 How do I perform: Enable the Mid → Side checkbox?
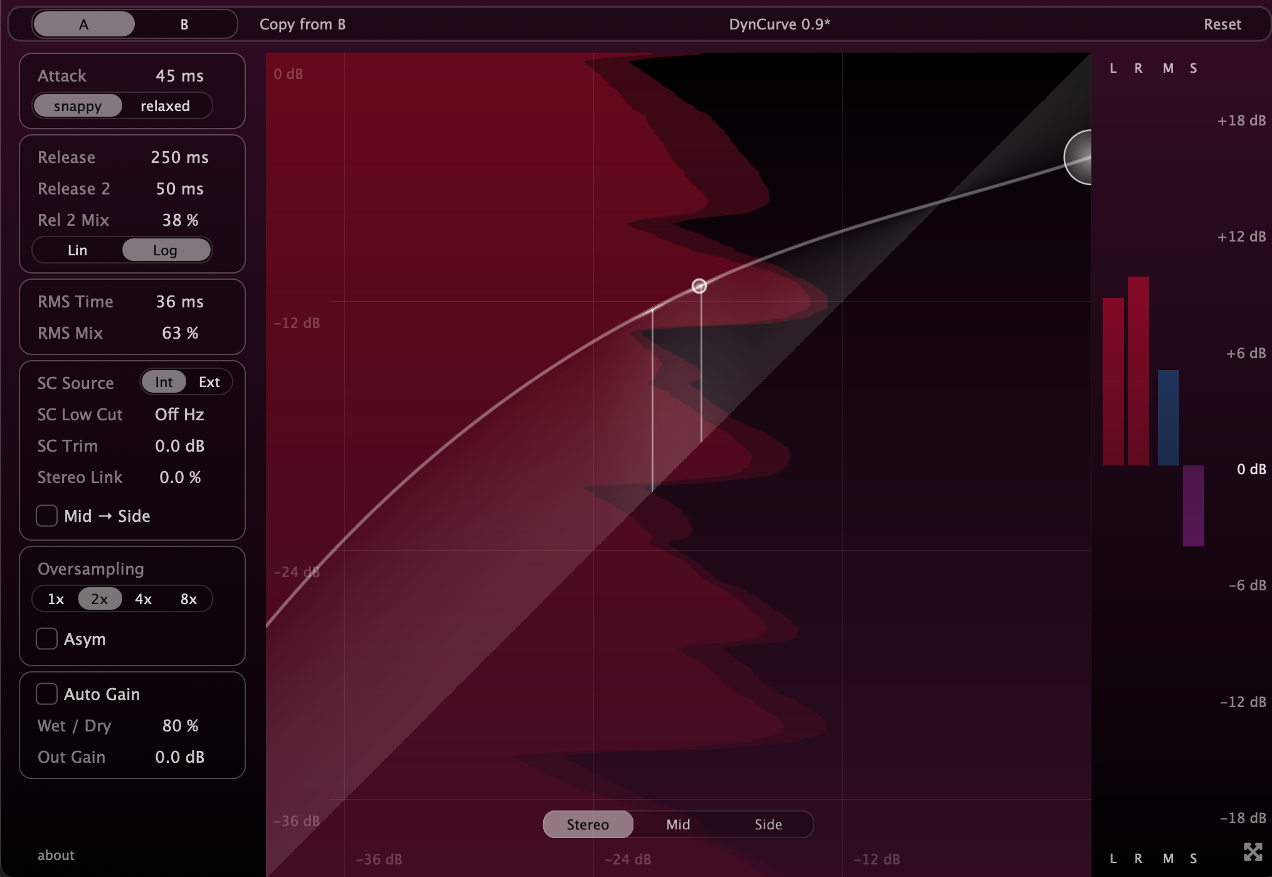click(47, 516)
